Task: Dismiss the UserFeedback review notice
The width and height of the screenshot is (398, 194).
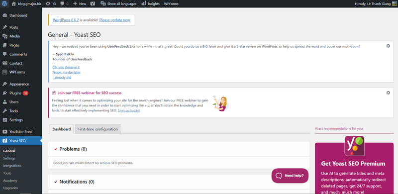Action: (x=388, y=46)
